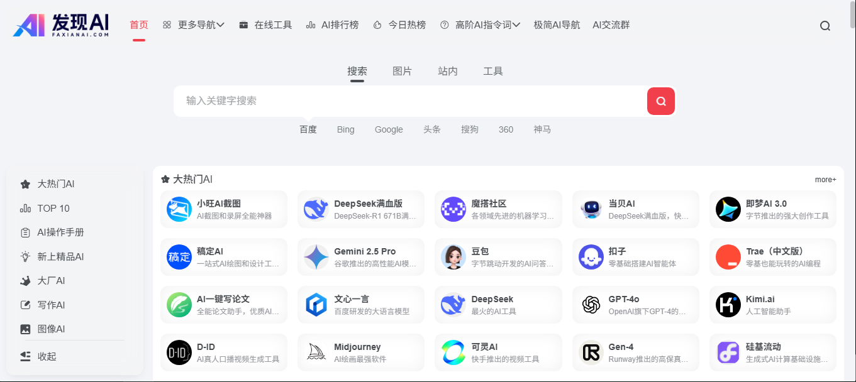856x382 pixels.
Task: Open the 豆包 avatar icon
Action: tap(453, 257)
